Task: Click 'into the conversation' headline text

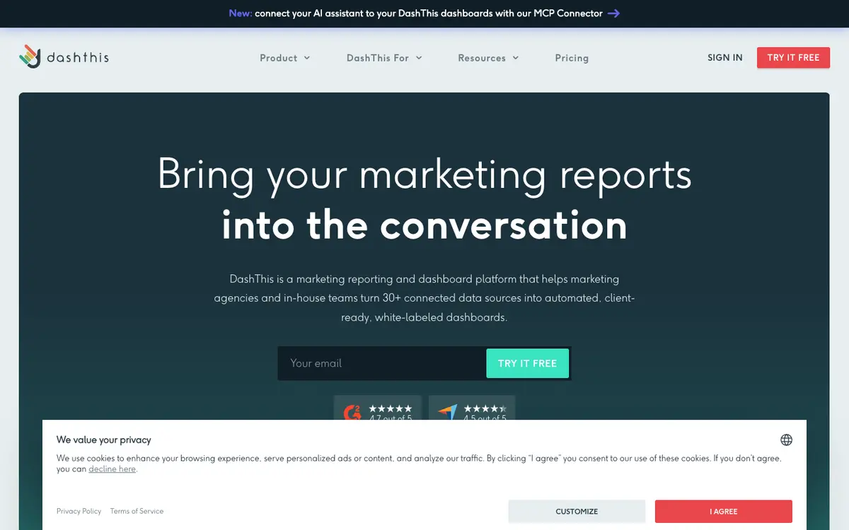Action: coord(424,225)
